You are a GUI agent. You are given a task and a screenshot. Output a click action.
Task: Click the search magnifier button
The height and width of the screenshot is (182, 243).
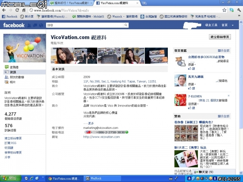point(126,25)
